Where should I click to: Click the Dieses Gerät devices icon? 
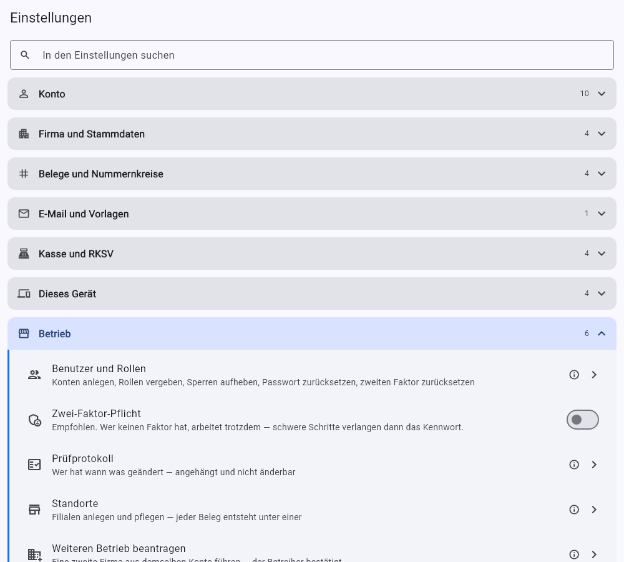click(x=24, y=293)
